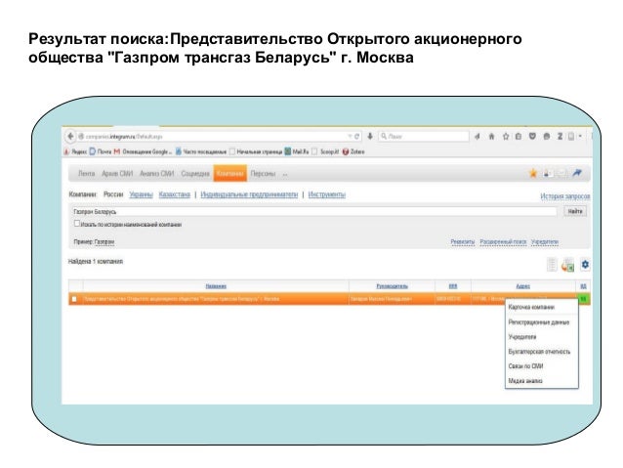Switch to the Лента tab
Image resolution: width=623 pixels, height=468 pixels.
pos(87,174)
